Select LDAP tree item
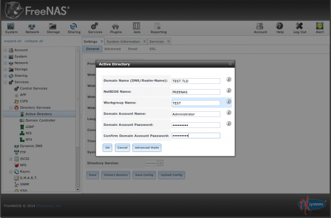Screen dimensions: 331x218 (x=29, y=127)
